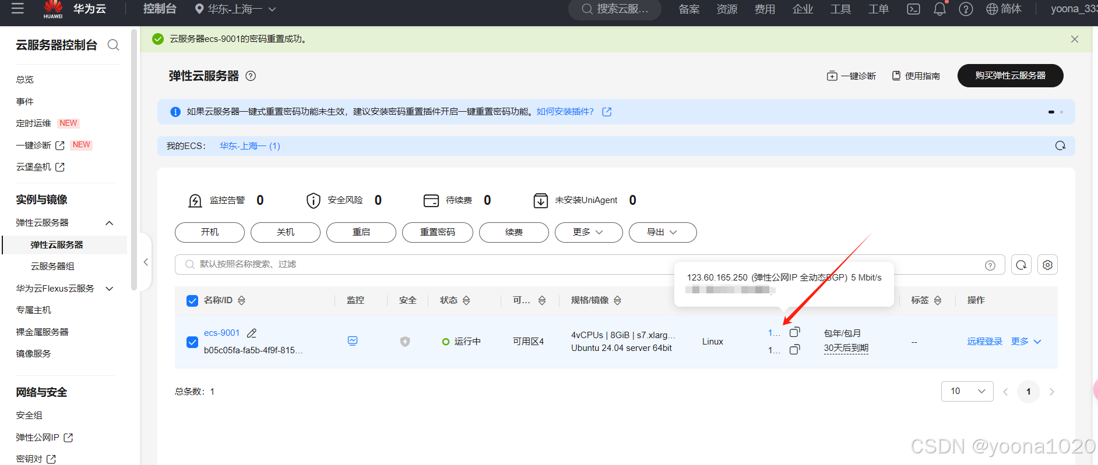
Task: Sort by 名称/ID column
Action: click(x=241, y=300)
